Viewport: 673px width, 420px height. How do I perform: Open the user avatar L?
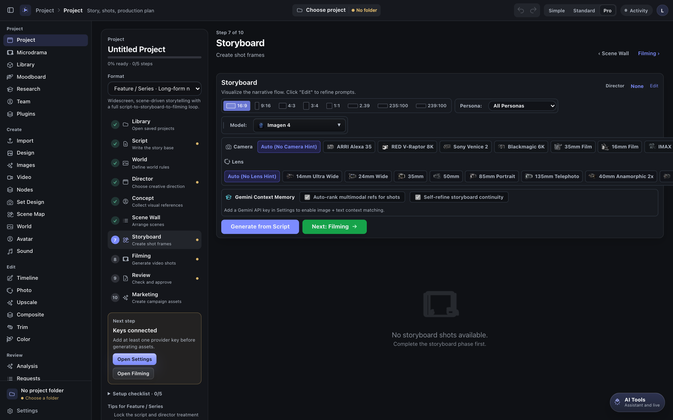662,10
